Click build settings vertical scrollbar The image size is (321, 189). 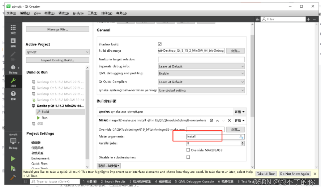click(x=252, y=76)
